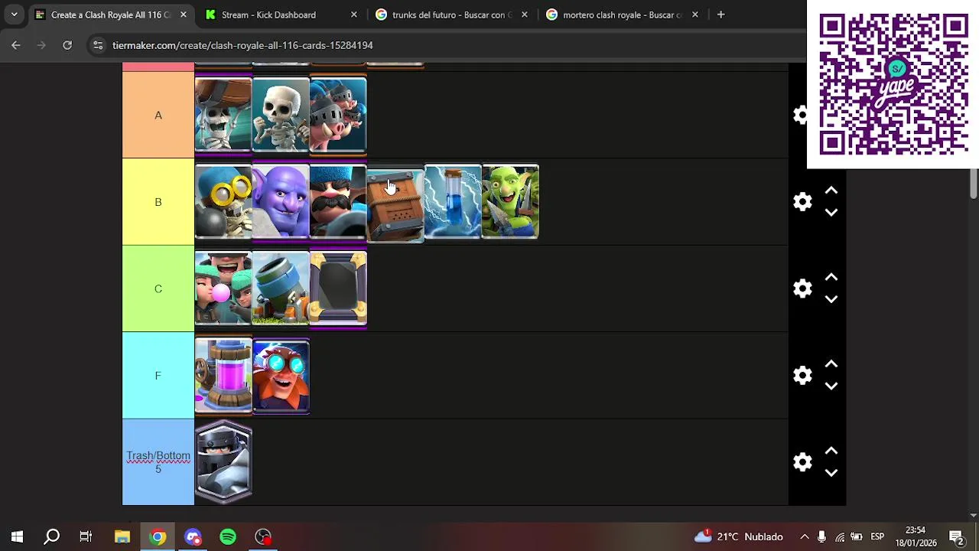Screen dimensions: 979x551
Task: Move Trash/Bottom 5 row down
Action: point(831,472)
